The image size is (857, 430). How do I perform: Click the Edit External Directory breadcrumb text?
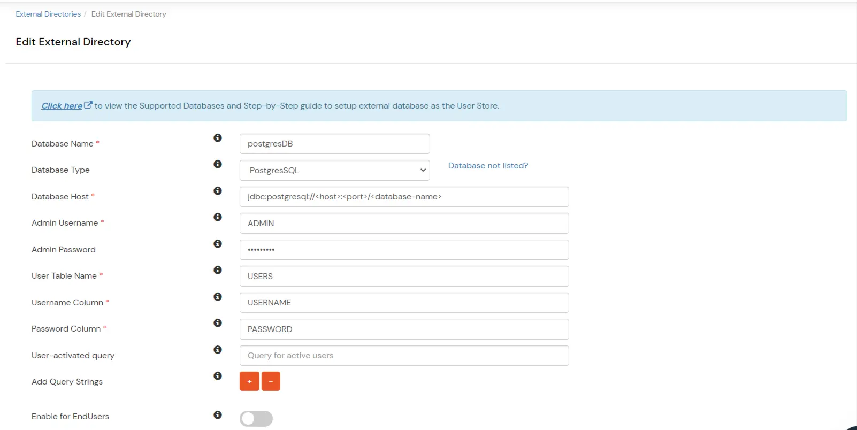(x=129, y=14)
